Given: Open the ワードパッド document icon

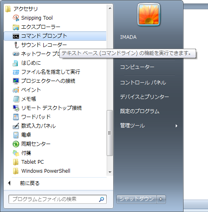Looking at the screenshot, I should coord(16,117).
